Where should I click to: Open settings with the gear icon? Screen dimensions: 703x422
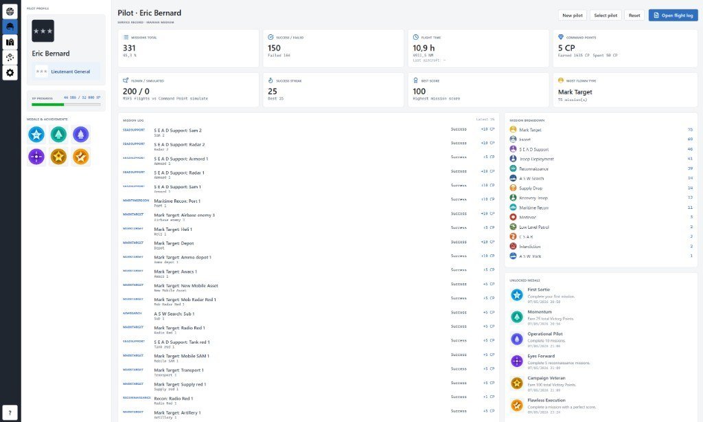click(10, 72)
